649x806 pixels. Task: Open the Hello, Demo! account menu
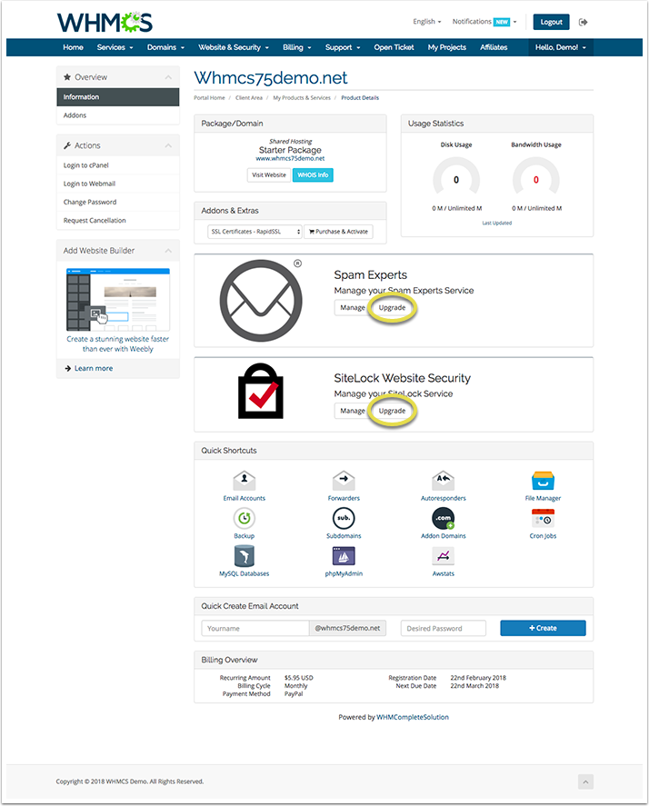561,47
